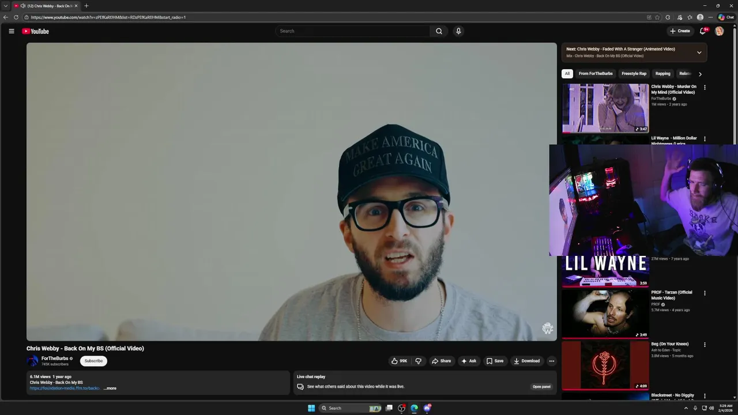Open a new browser tab

(86, 6)
